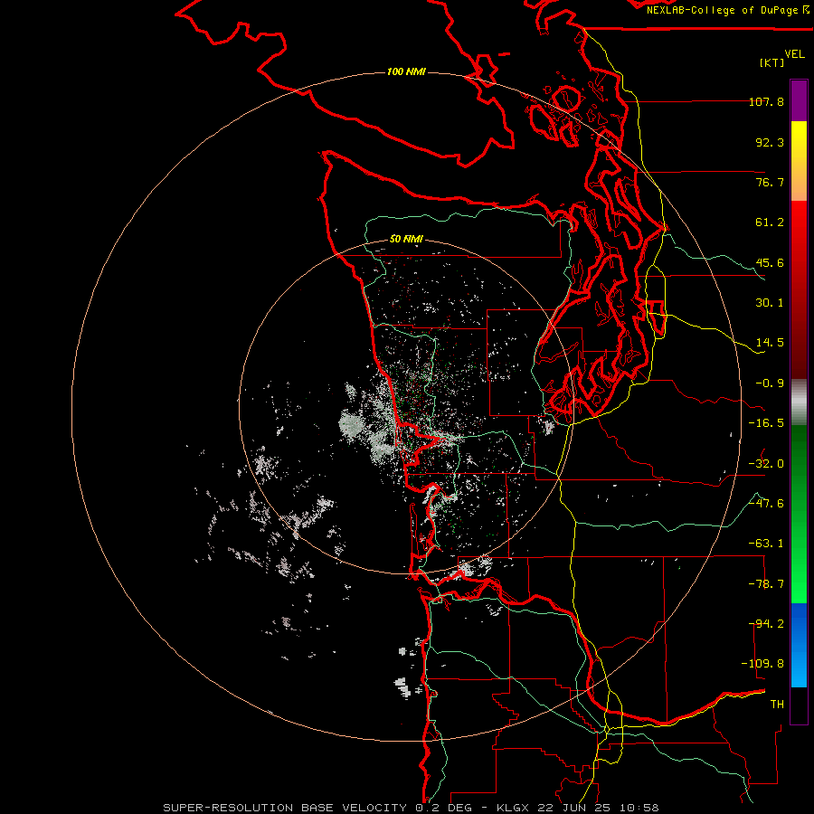Select the 45.6 velocity scale value

pyautogui.click(x=770, y=262)
